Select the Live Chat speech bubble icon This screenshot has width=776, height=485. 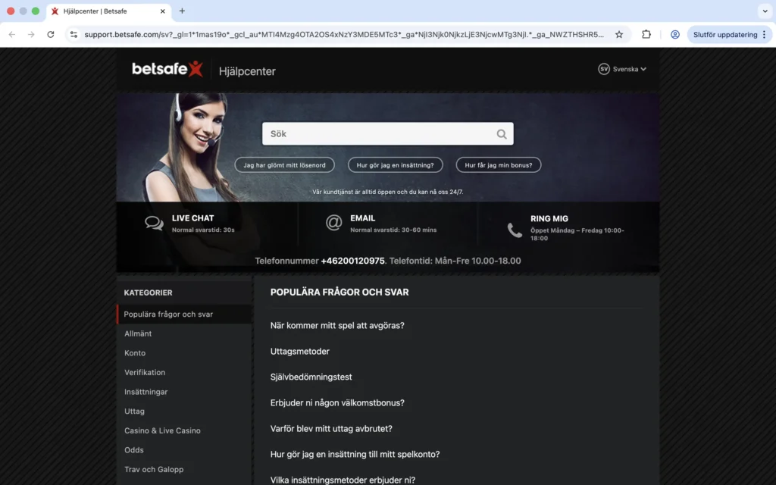pos(154,223)
